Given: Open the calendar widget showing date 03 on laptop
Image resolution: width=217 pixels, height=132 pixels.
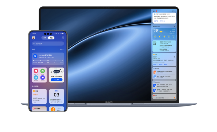Looking at the screenshot, I should click(x=155, y=45).
